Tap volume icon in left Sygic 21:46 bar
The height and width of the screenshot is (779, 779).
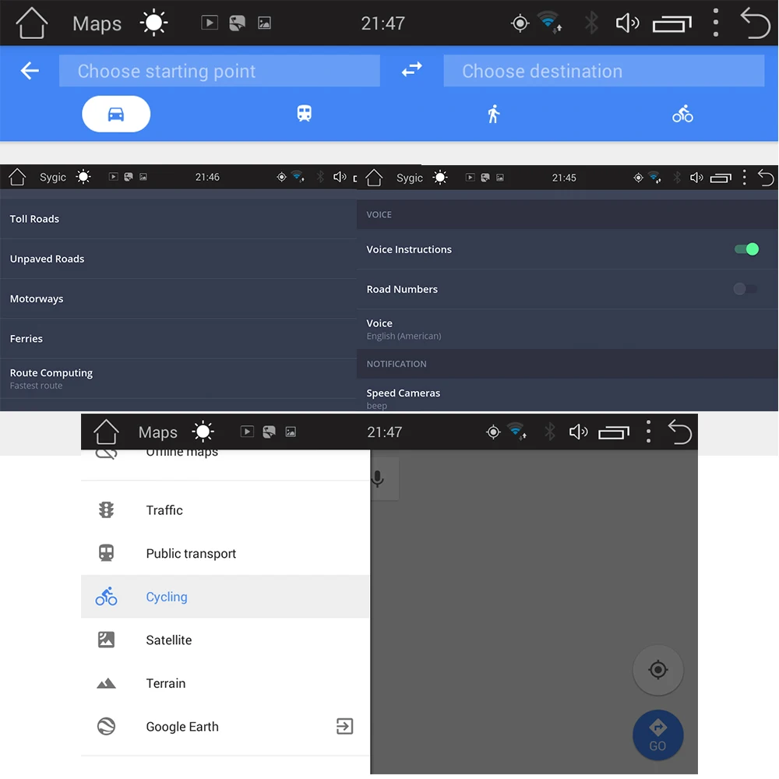tap(340, 177)
